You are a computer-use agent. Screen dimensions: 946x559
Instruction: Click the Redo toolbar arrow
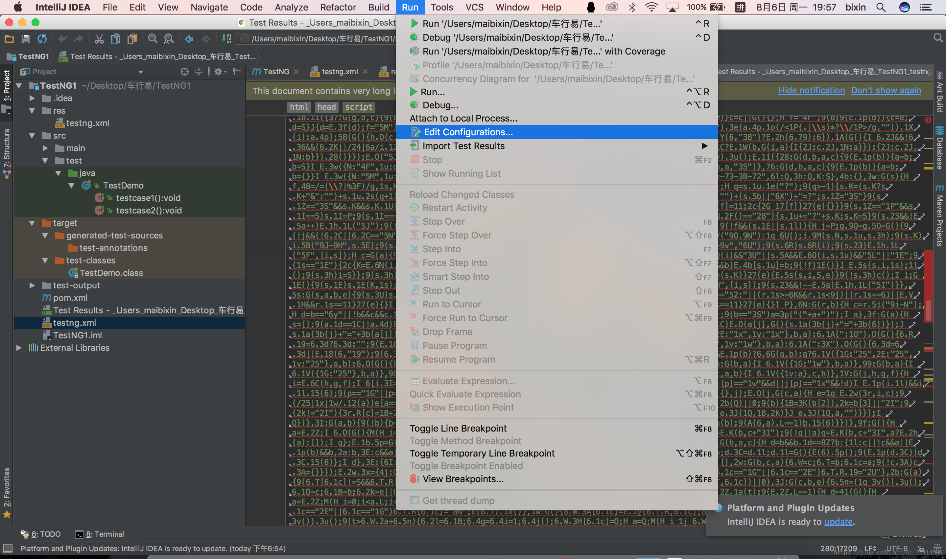[x=78, y=39]
